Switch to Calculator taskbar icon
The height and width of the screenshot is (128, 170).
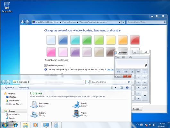coord(56,125)
